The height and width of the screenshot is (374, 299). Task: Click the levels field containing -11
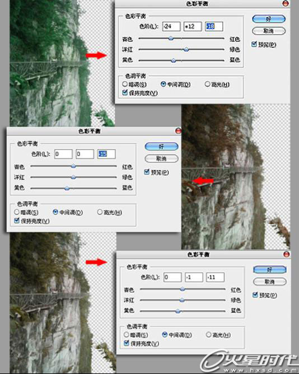[x=215, y=277]
